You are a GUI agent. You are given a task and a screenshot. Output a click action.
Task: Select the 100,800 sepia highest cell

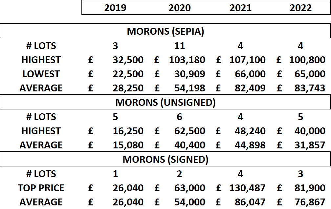click(307, 60)
